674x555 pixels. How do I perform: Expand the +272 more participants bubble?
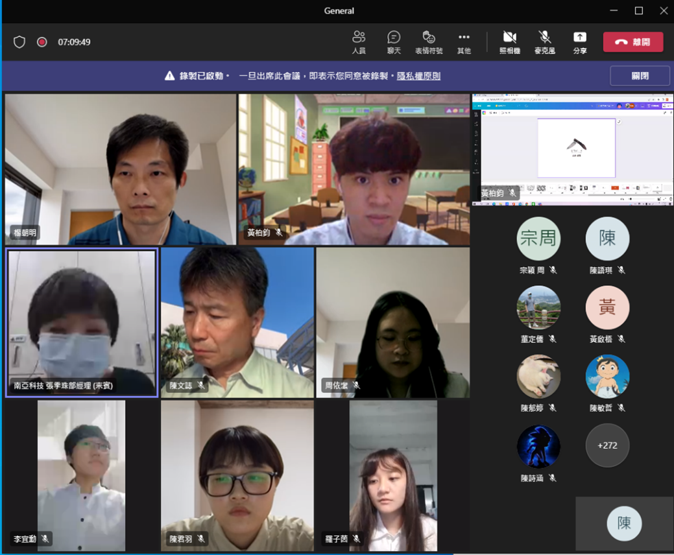[x=607, y=445]
